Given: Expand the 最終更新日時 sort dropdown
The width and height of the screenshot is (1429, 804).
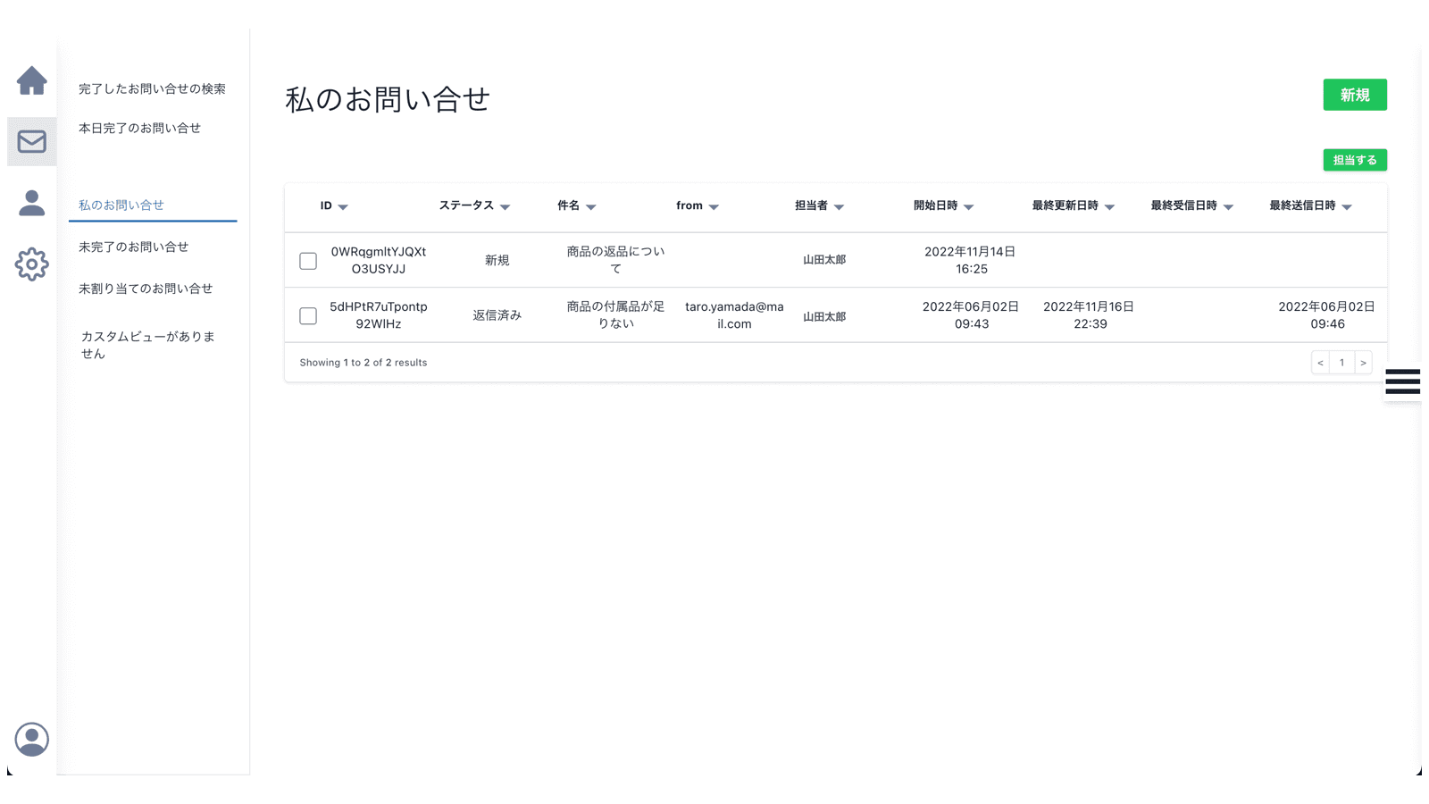Looking at the screenshot, I should pyautogui.click(x=1109, y=205).
